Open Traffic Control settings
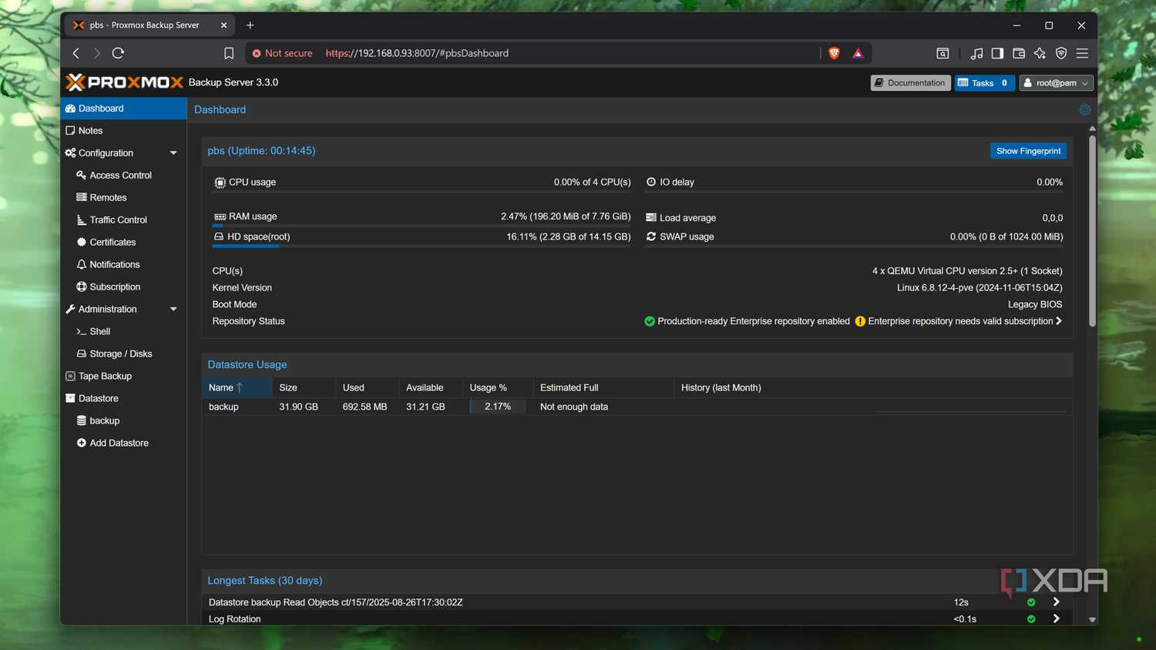This screenshot has width=1156, height=650. tap(124, 220)
